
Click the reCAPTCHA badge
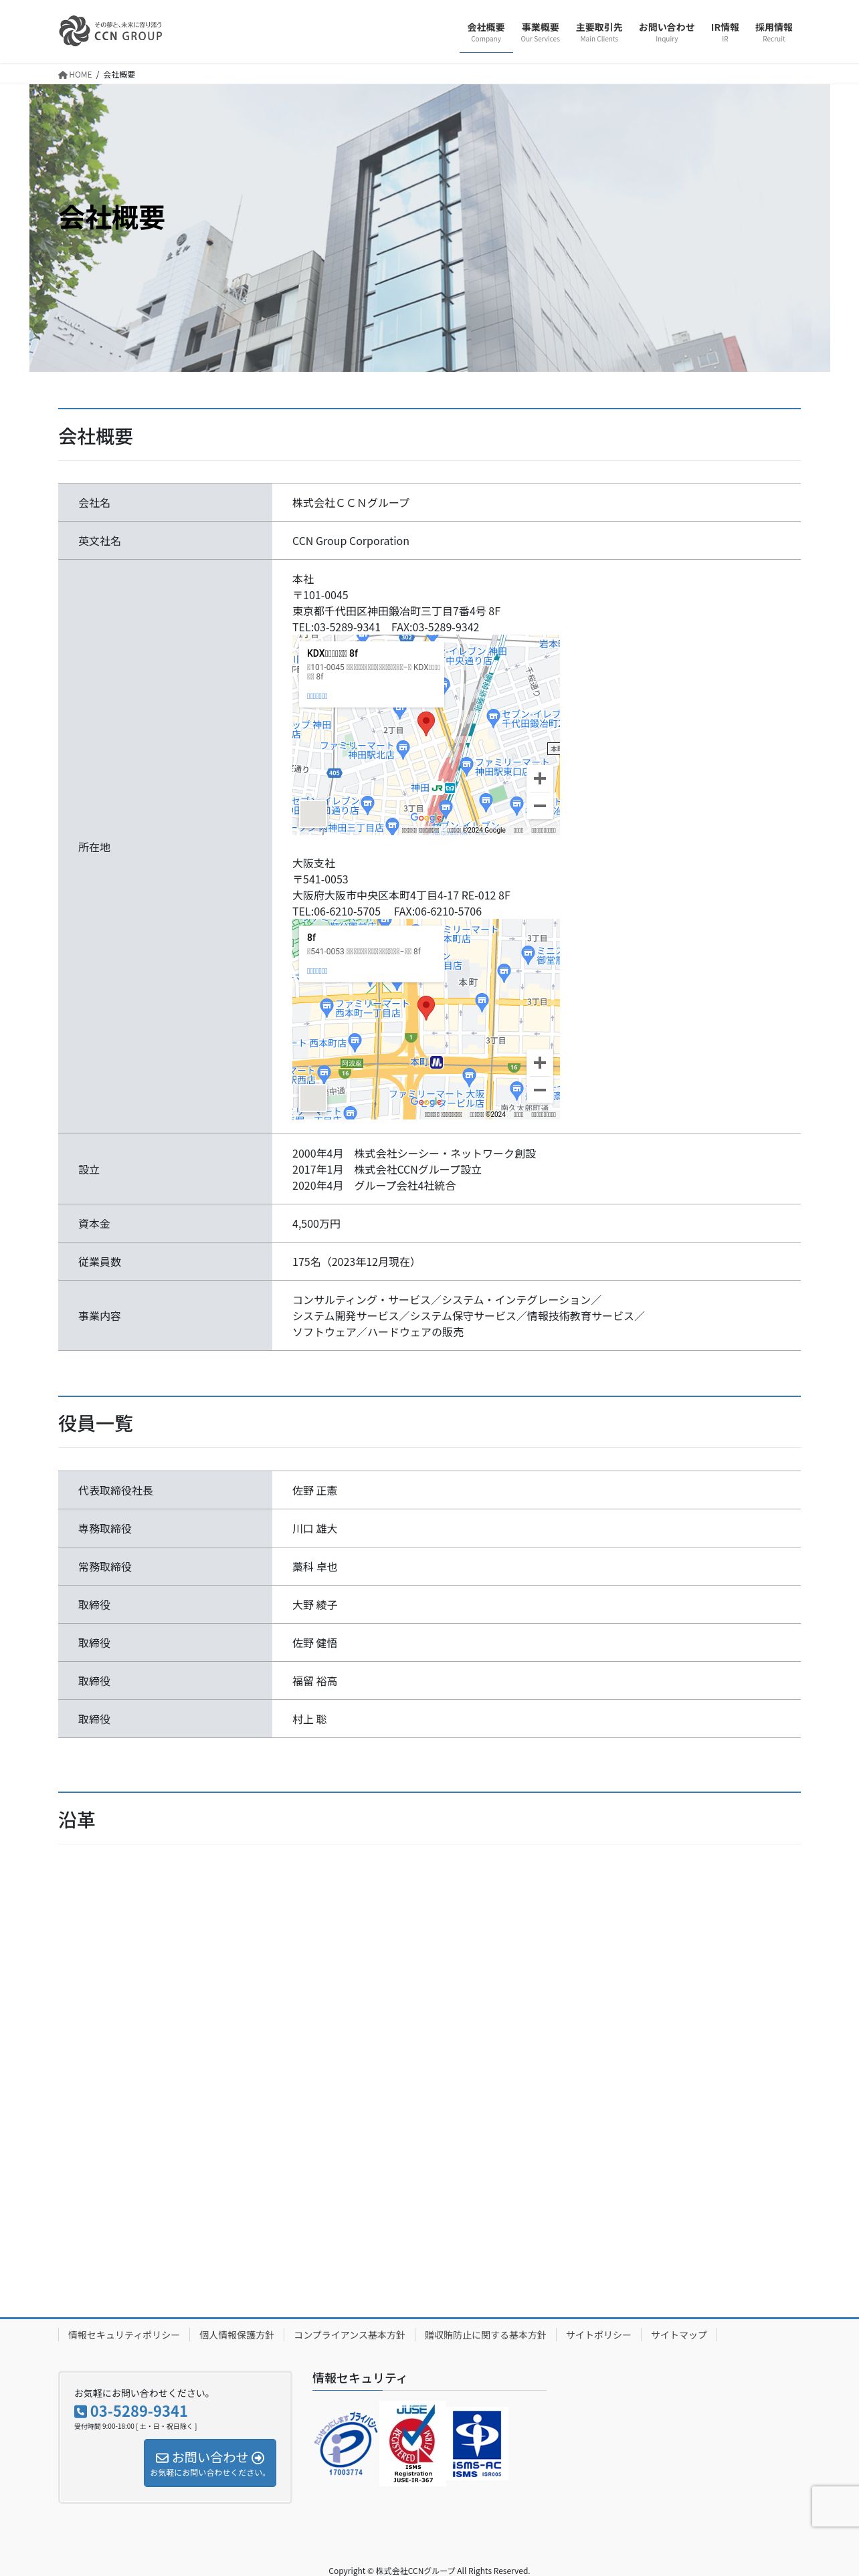(835, 2506)
